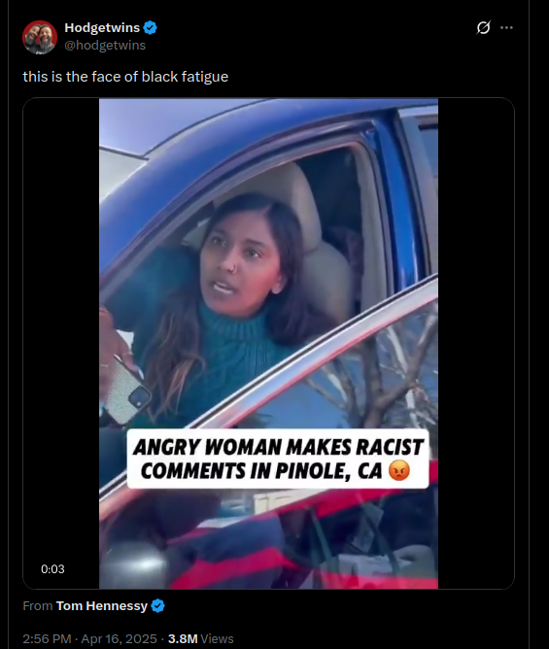
Task: Click the phone shown in the video frame
Action: [x=126, y=393]
